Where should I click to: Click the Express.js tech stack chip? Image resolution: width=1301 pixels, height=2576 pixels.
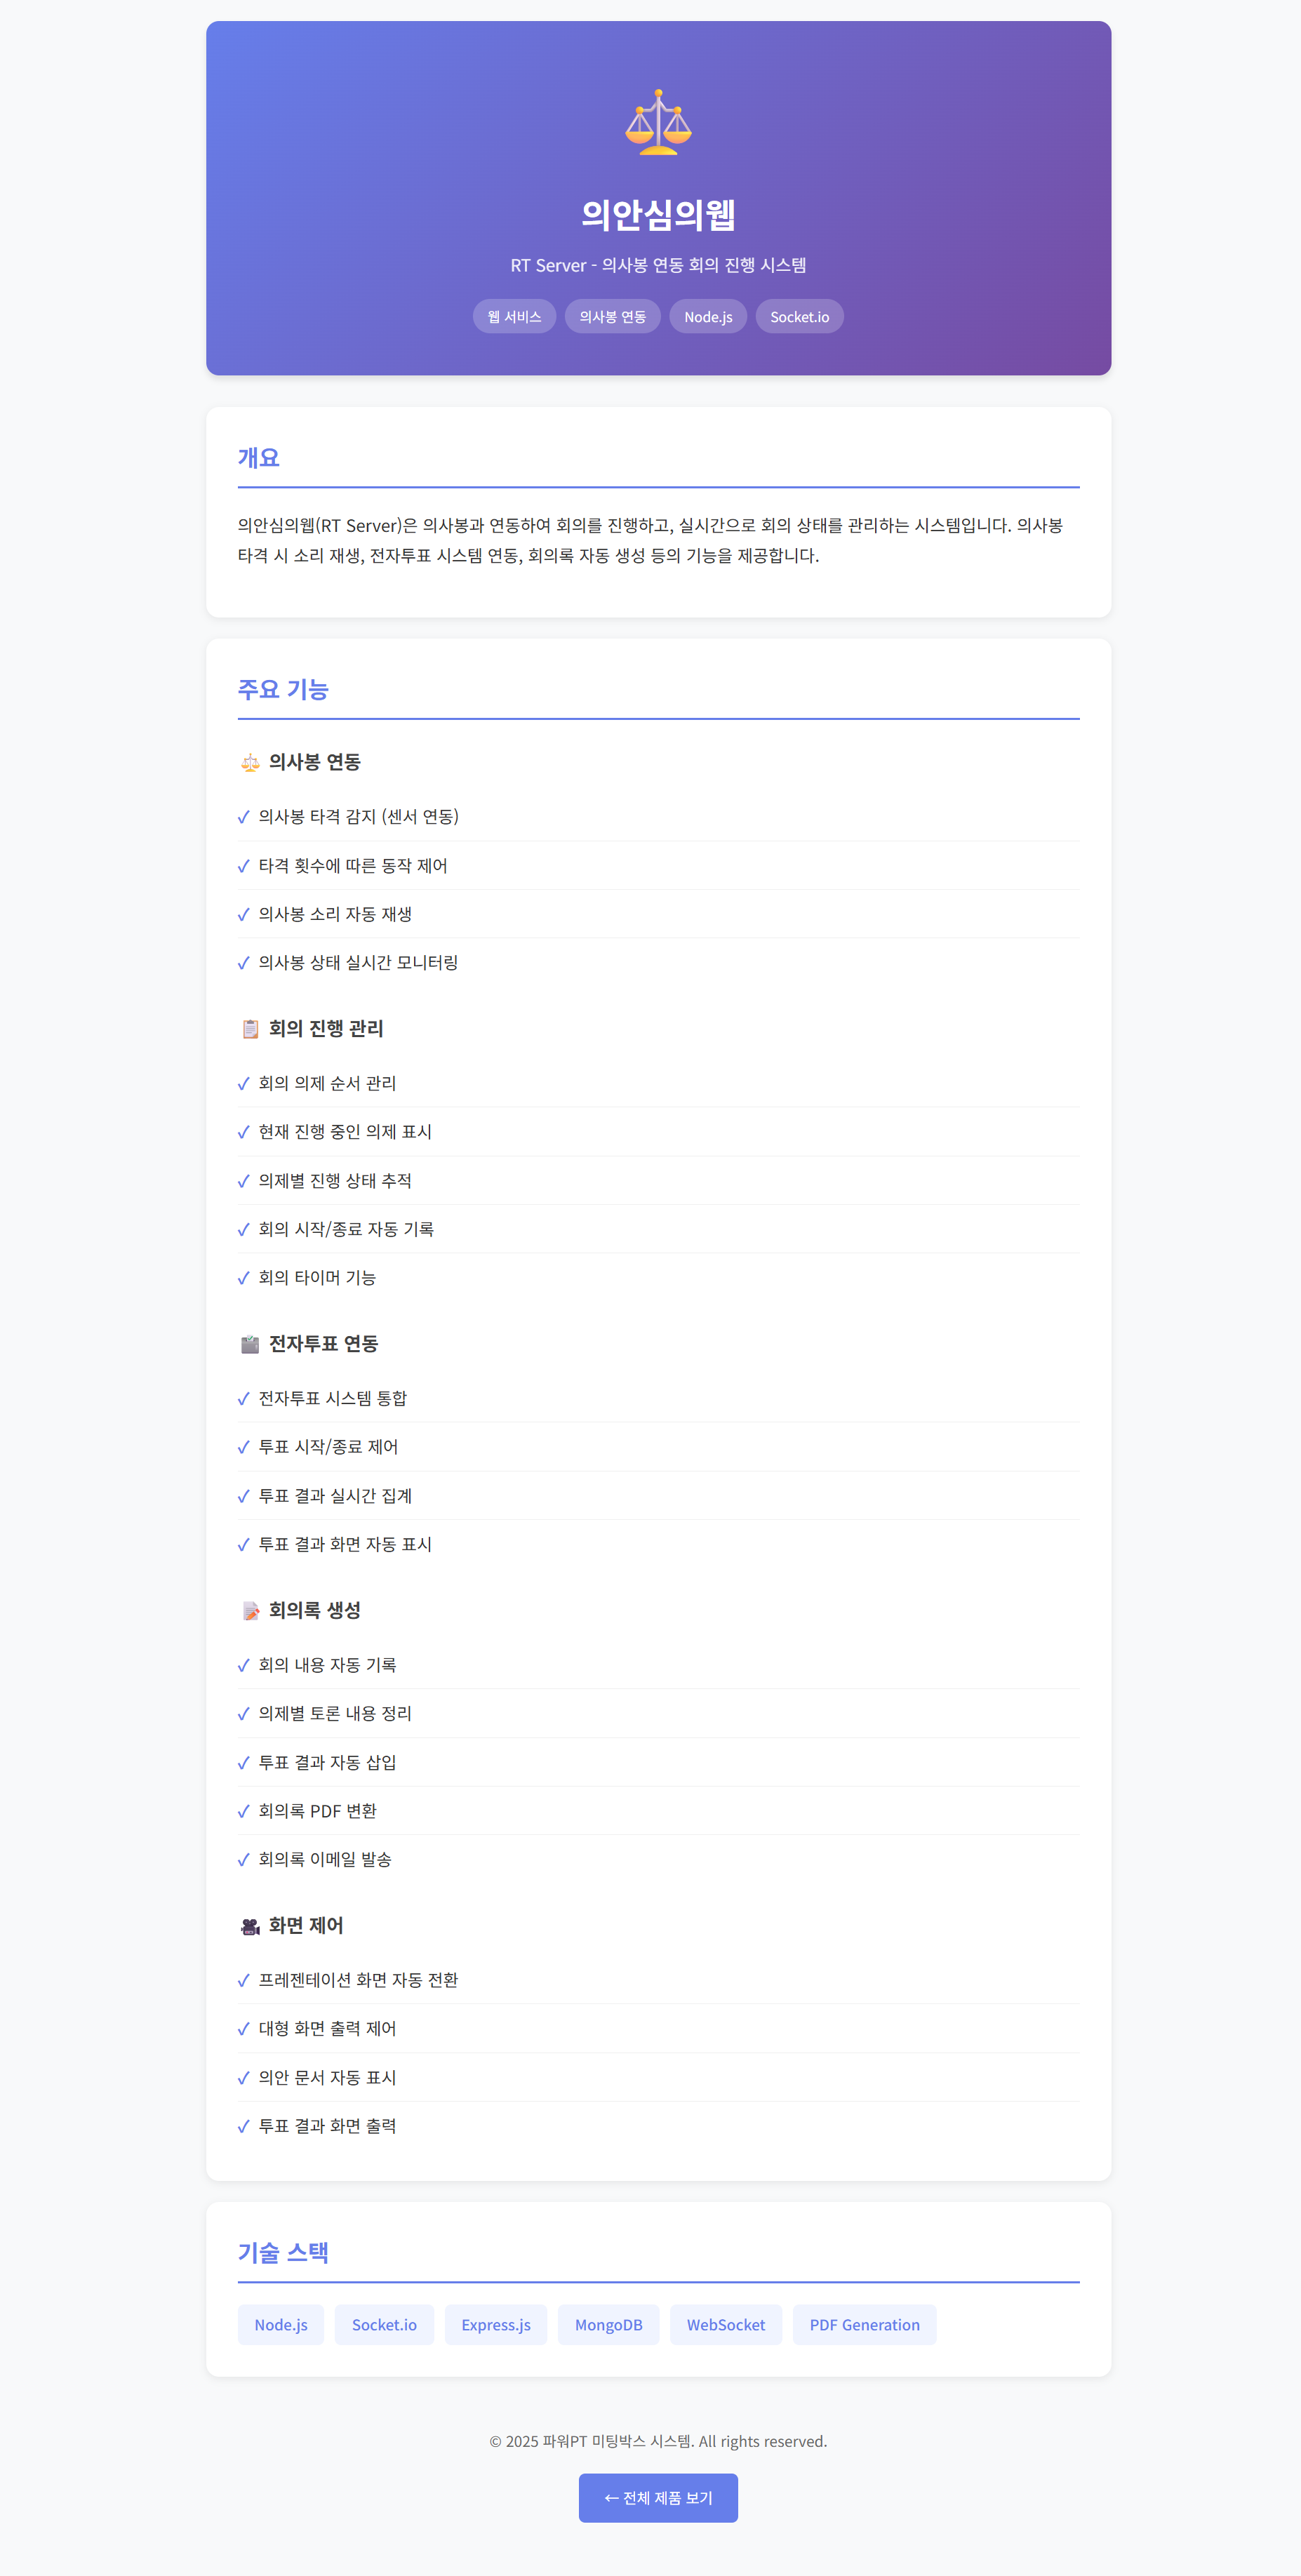click(496, 2325)
